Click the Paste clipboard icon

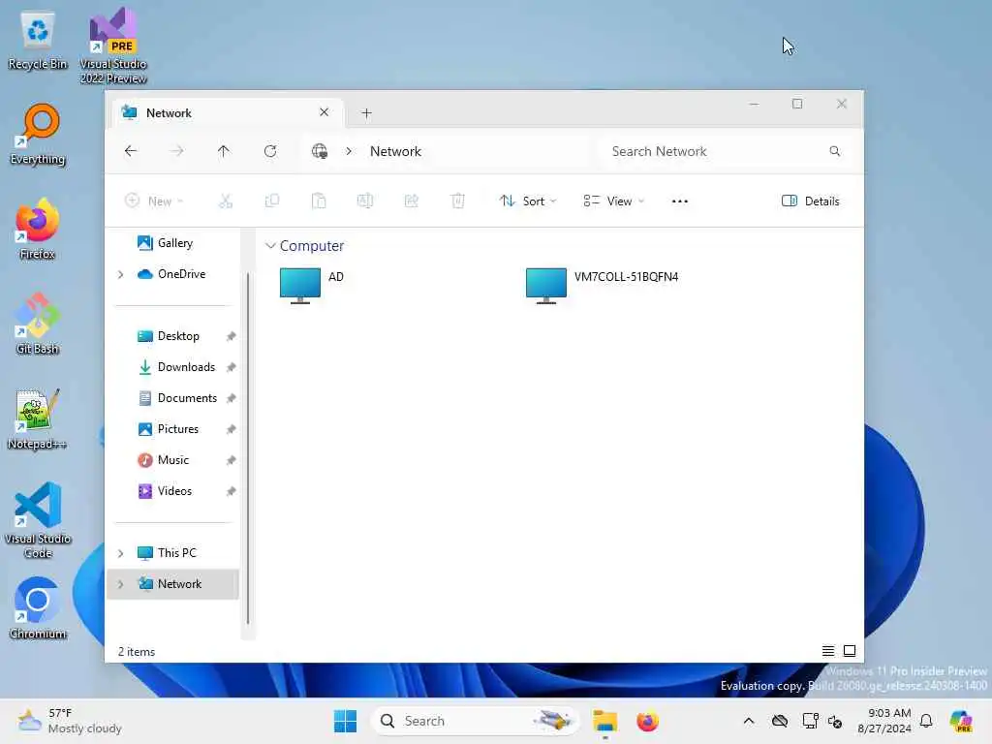pyautogui.click(x=319, y=201)
